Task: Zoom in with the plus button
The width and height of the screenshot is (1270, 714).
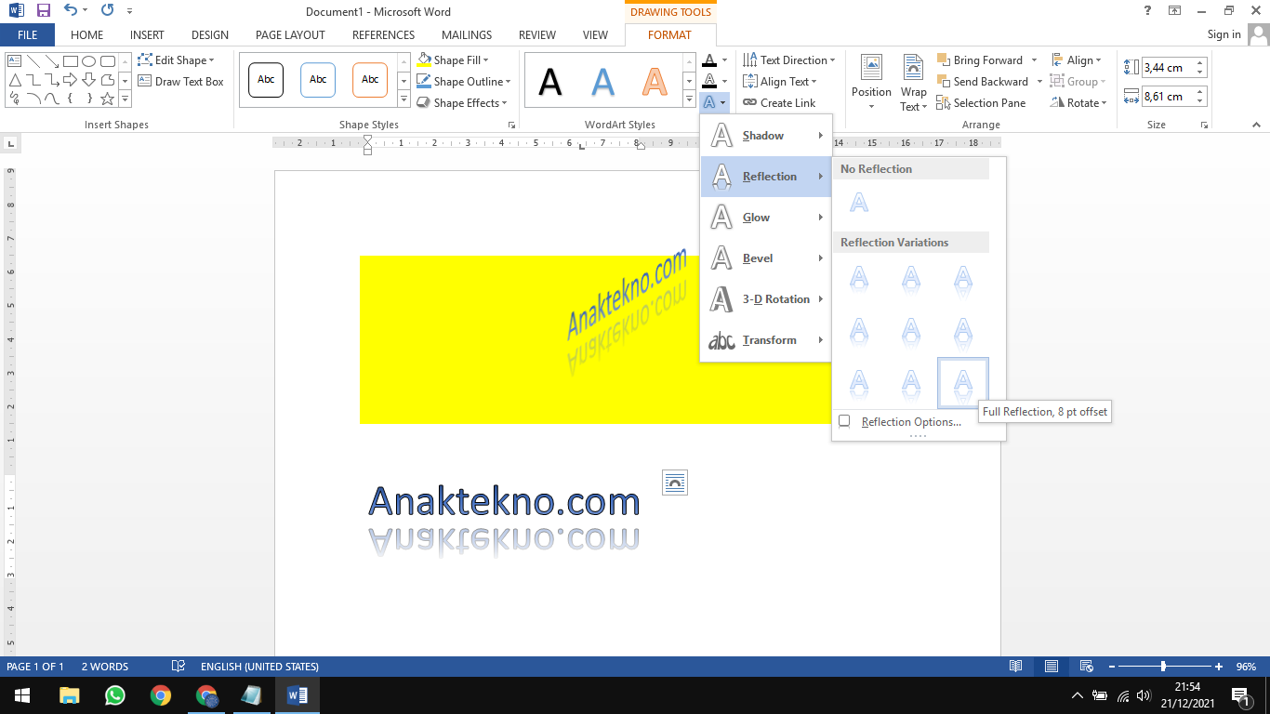Action: click(1219, 667)
